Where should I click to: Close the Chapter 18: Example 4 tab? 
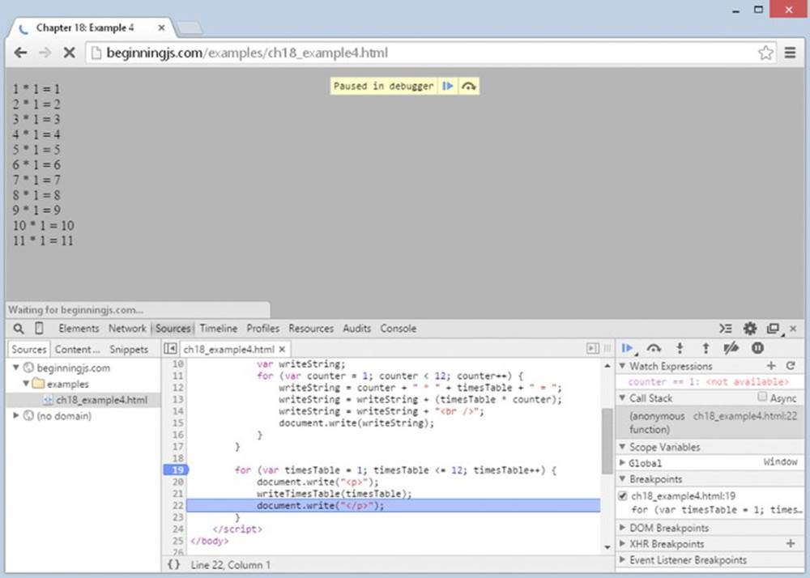point(161,28)
